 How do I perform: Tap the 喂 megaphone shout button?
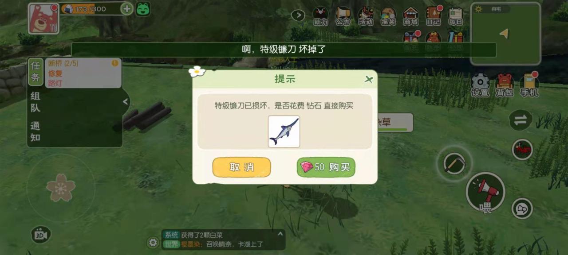(485, 193)
